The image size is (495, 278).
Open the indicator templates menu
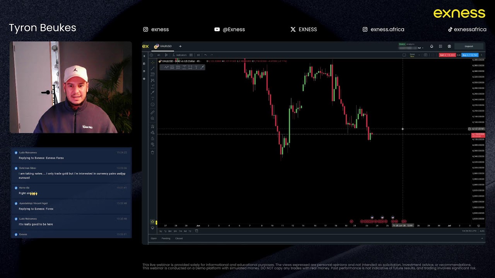coord(191,55)
